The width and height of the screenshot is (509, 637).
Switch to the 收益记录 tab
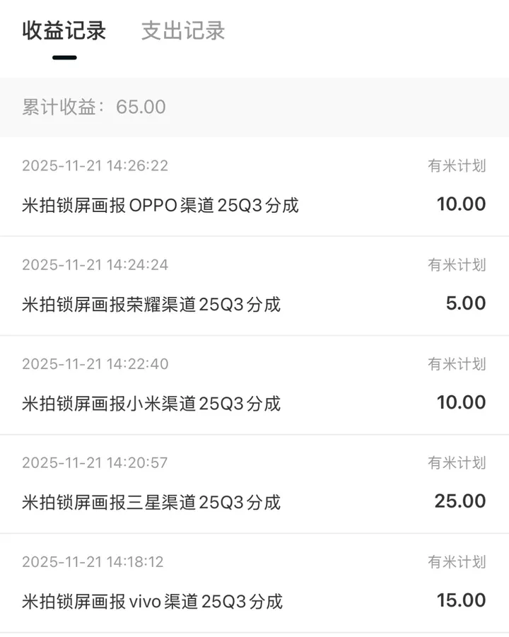(x=64, y=31)
